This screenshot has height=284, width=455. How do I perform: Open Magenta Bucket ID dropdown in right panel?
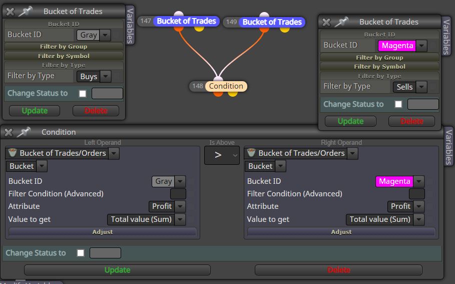tap(421, 46)
